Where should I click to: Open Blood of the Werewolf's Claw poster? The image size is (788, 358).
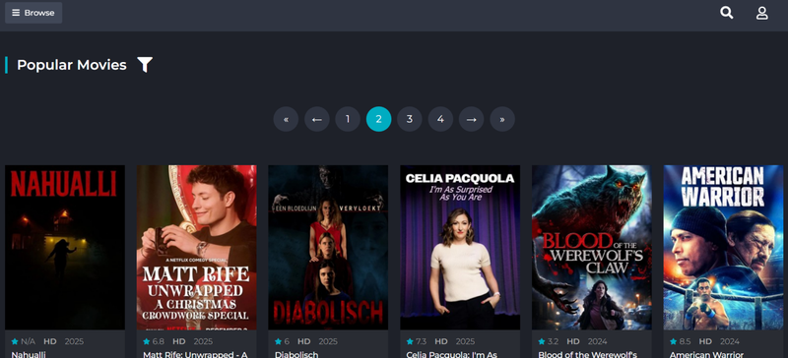[592, 248]
